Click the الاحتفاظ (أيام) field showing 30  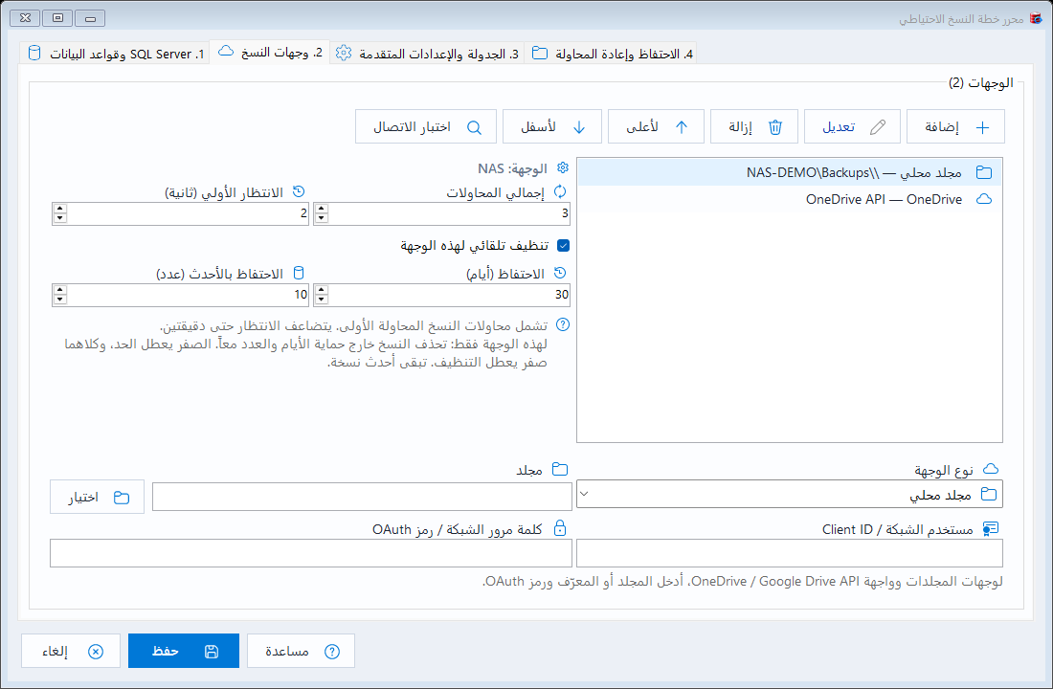pos(442,295)
